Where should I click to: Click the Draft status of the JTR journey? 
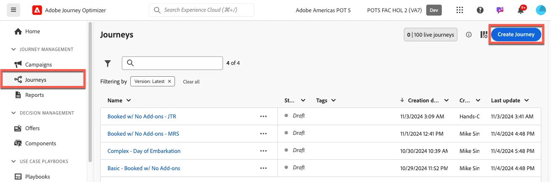(298, 116)
